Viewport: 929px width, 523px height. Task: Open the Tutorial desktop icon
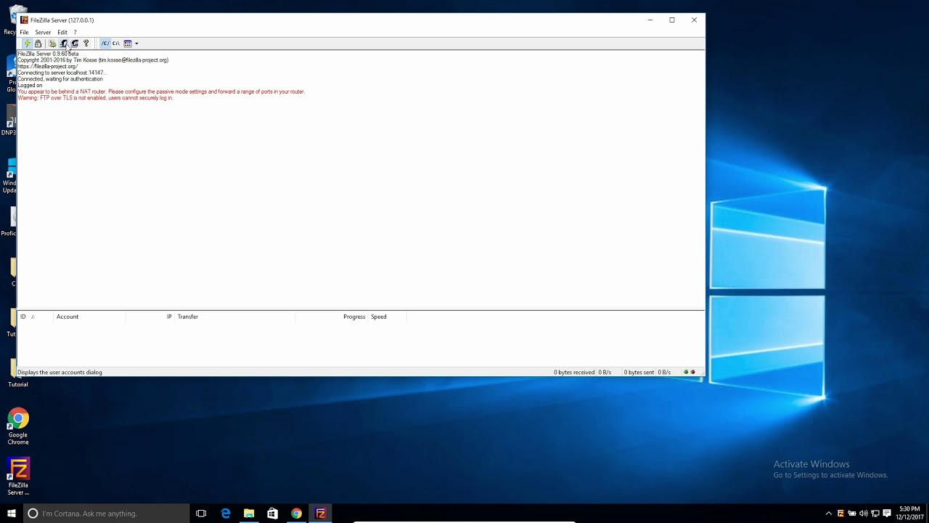tap(18, 372)
